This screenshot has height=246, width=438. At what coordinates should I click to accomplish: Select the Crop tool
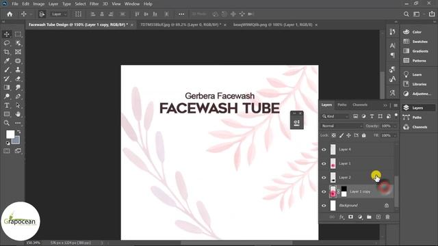[7, 52]
